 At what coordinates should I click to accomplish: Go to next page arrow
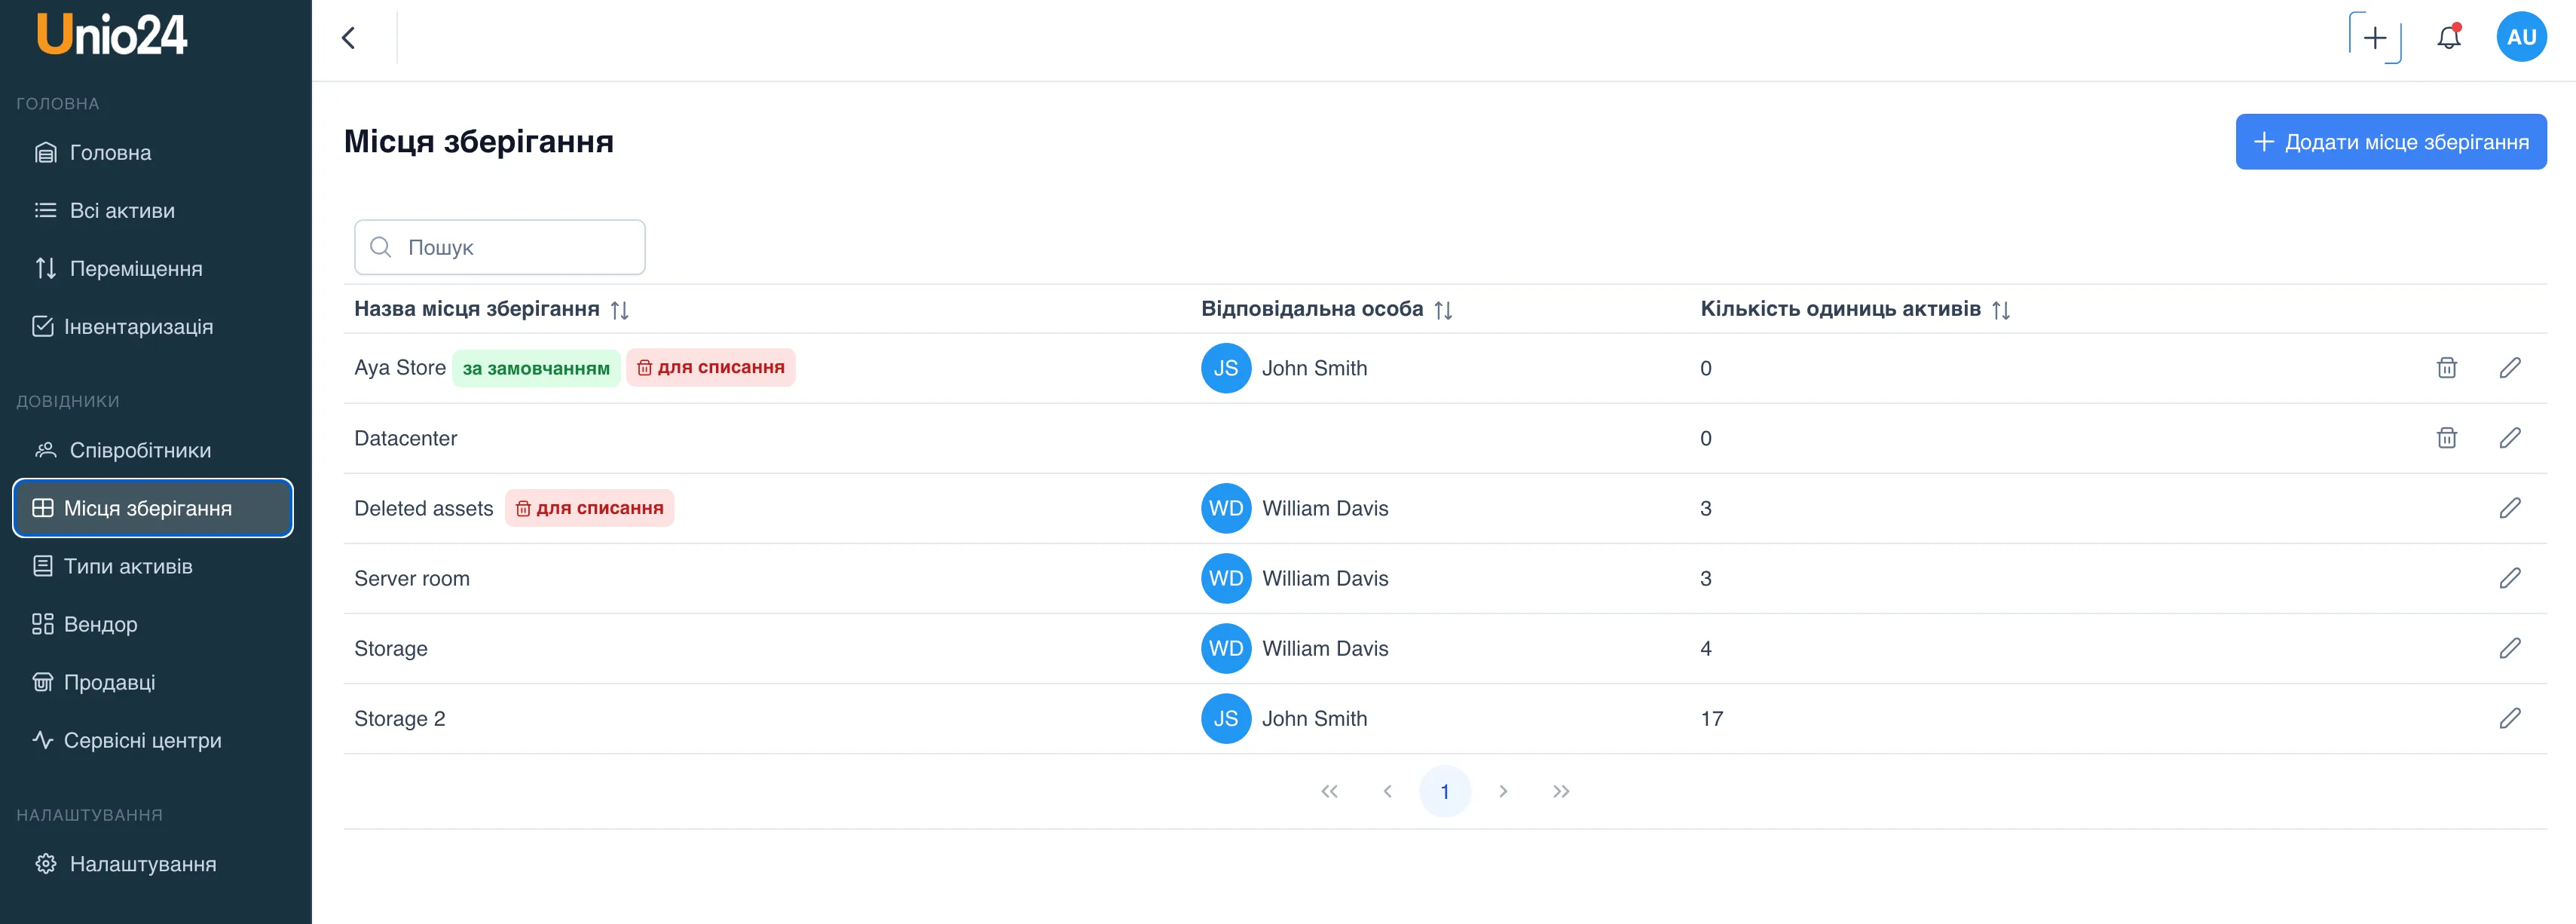(1502, 791)
